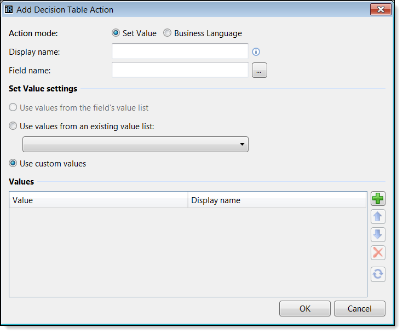Focus the Display name text field
This screenshot has height=334, width=403.
[x=180, y=51]
